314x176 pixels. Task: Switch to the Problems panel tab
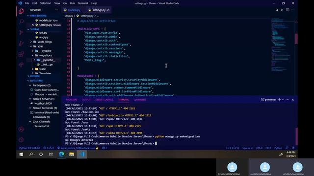click(x=71, y=100)
